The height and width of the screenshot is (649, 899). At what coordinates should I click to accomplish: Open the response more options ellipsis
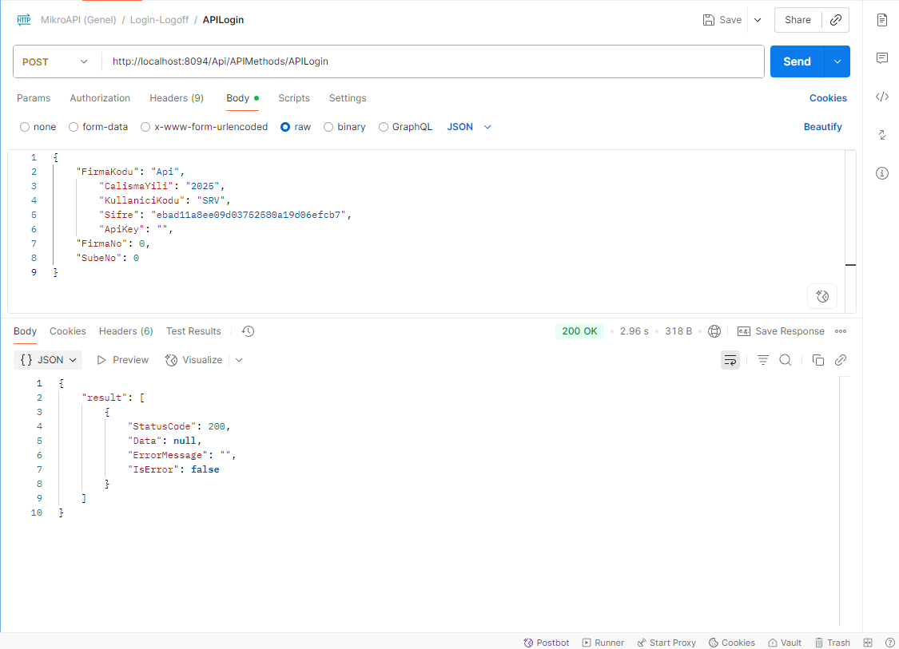tap(841, 331)
